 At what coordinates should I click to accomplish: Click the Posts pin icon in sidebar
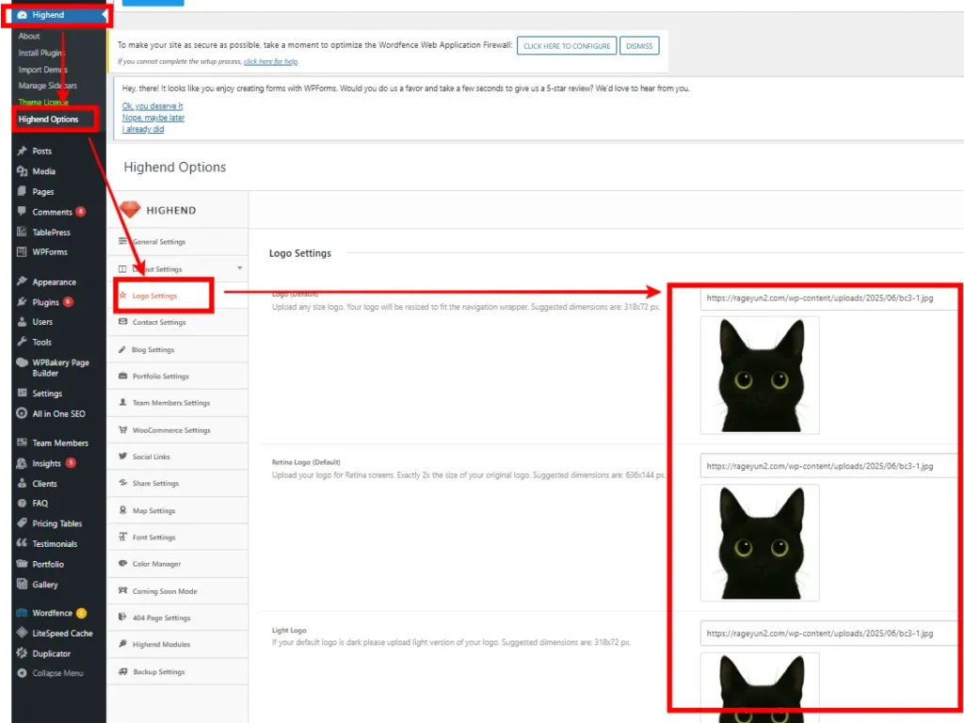[x=23, y=151]
